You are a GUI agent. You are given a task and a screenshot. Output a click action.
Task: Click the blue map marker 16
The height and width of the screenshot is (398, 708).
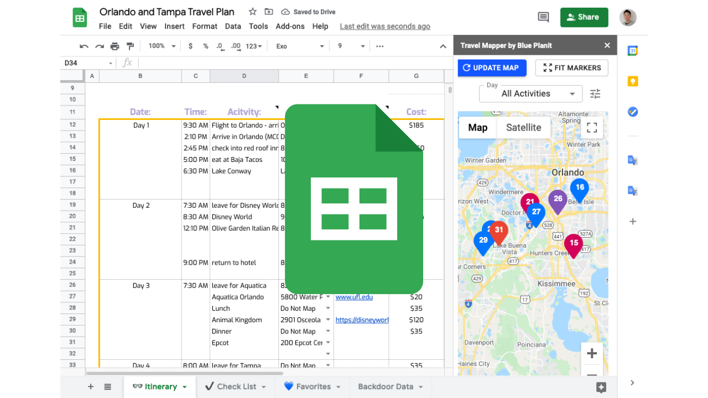[580, 189]
